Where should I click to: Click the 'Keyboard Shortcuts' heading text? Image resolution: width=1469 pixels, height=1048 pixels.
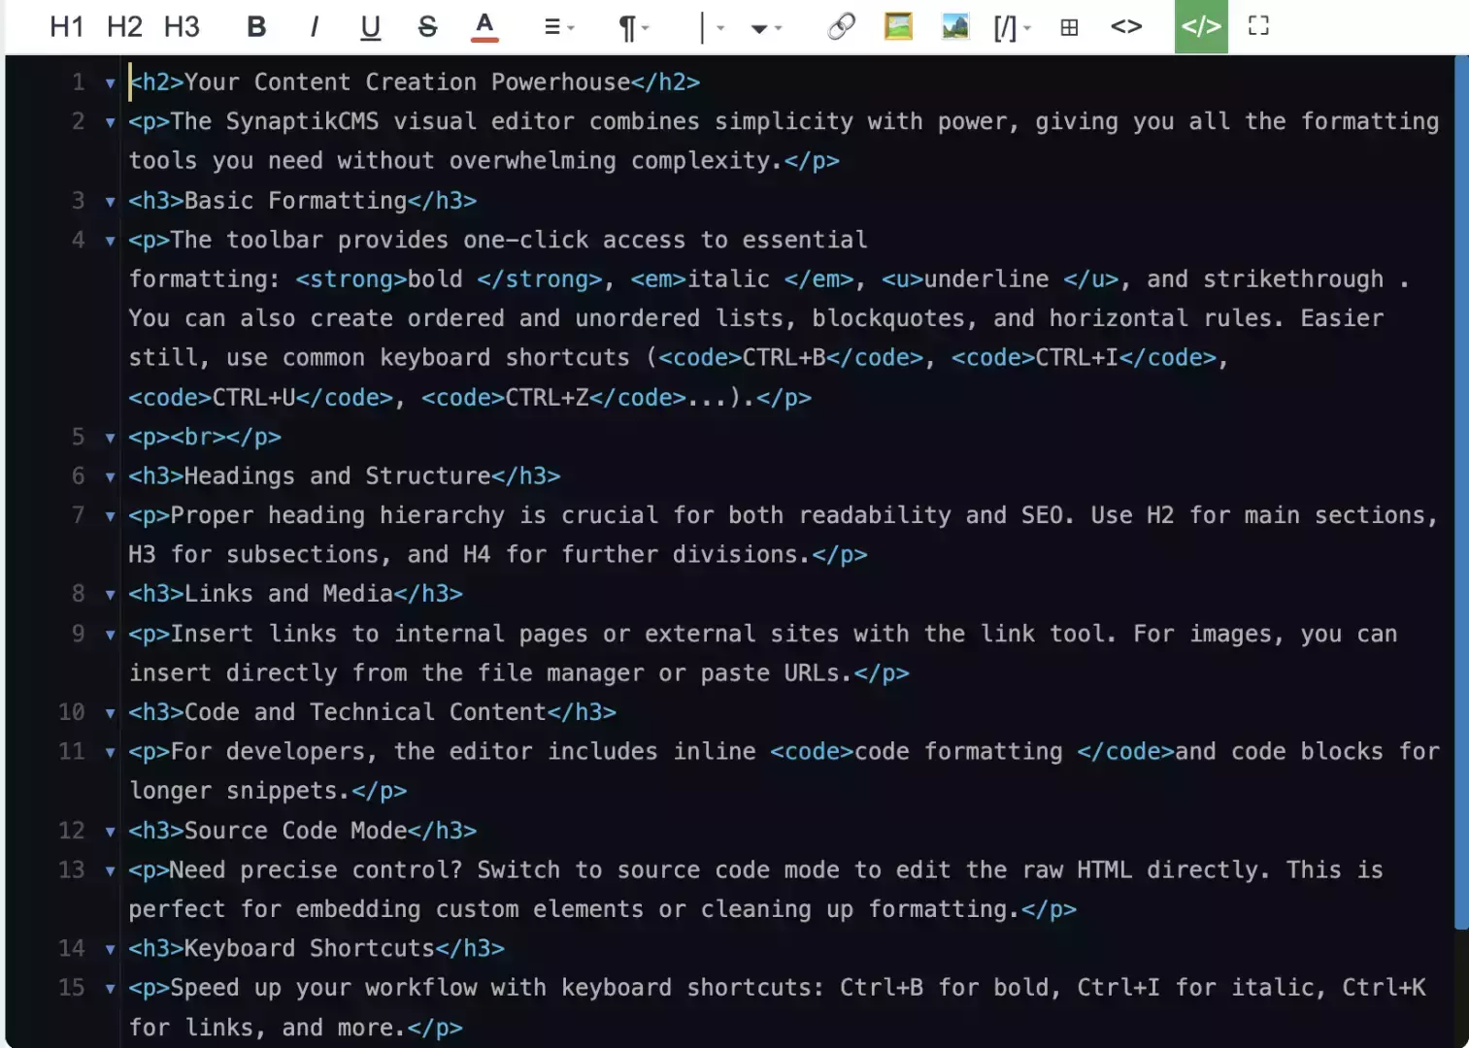(310, 947)
